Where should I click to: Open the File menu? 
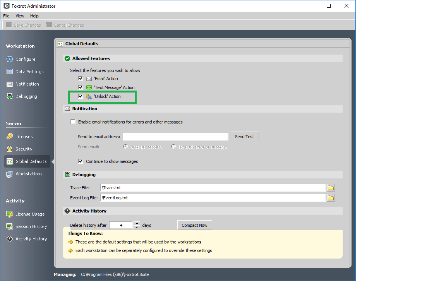6,16
